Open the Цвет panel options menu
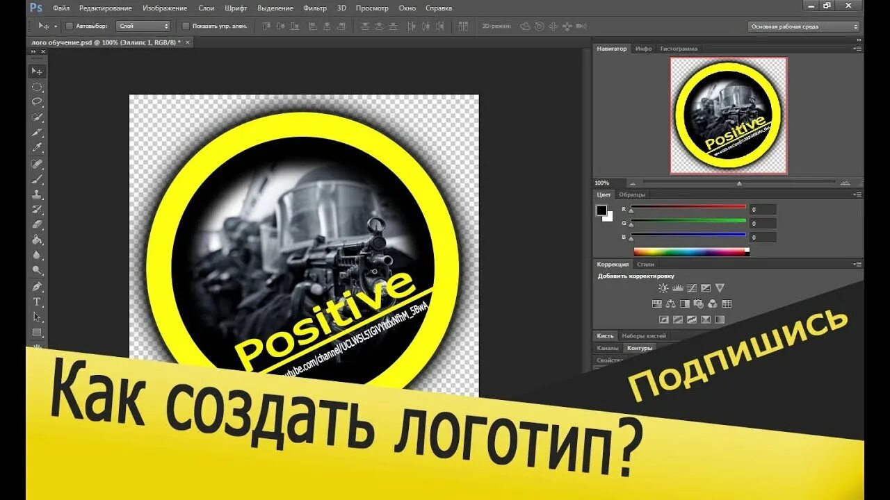890x500 pixels. 857,194
